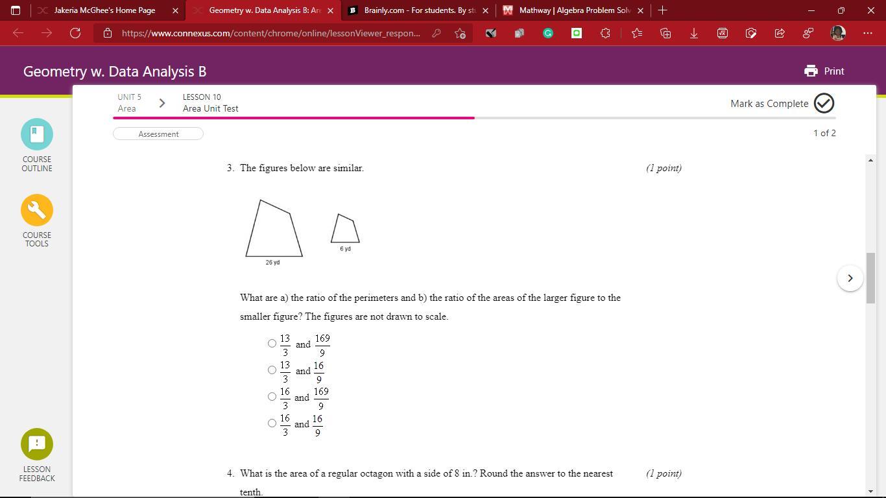Close the Brainly.com tab
This screenshot has width=886, height=498.
[x=485, y=10]
